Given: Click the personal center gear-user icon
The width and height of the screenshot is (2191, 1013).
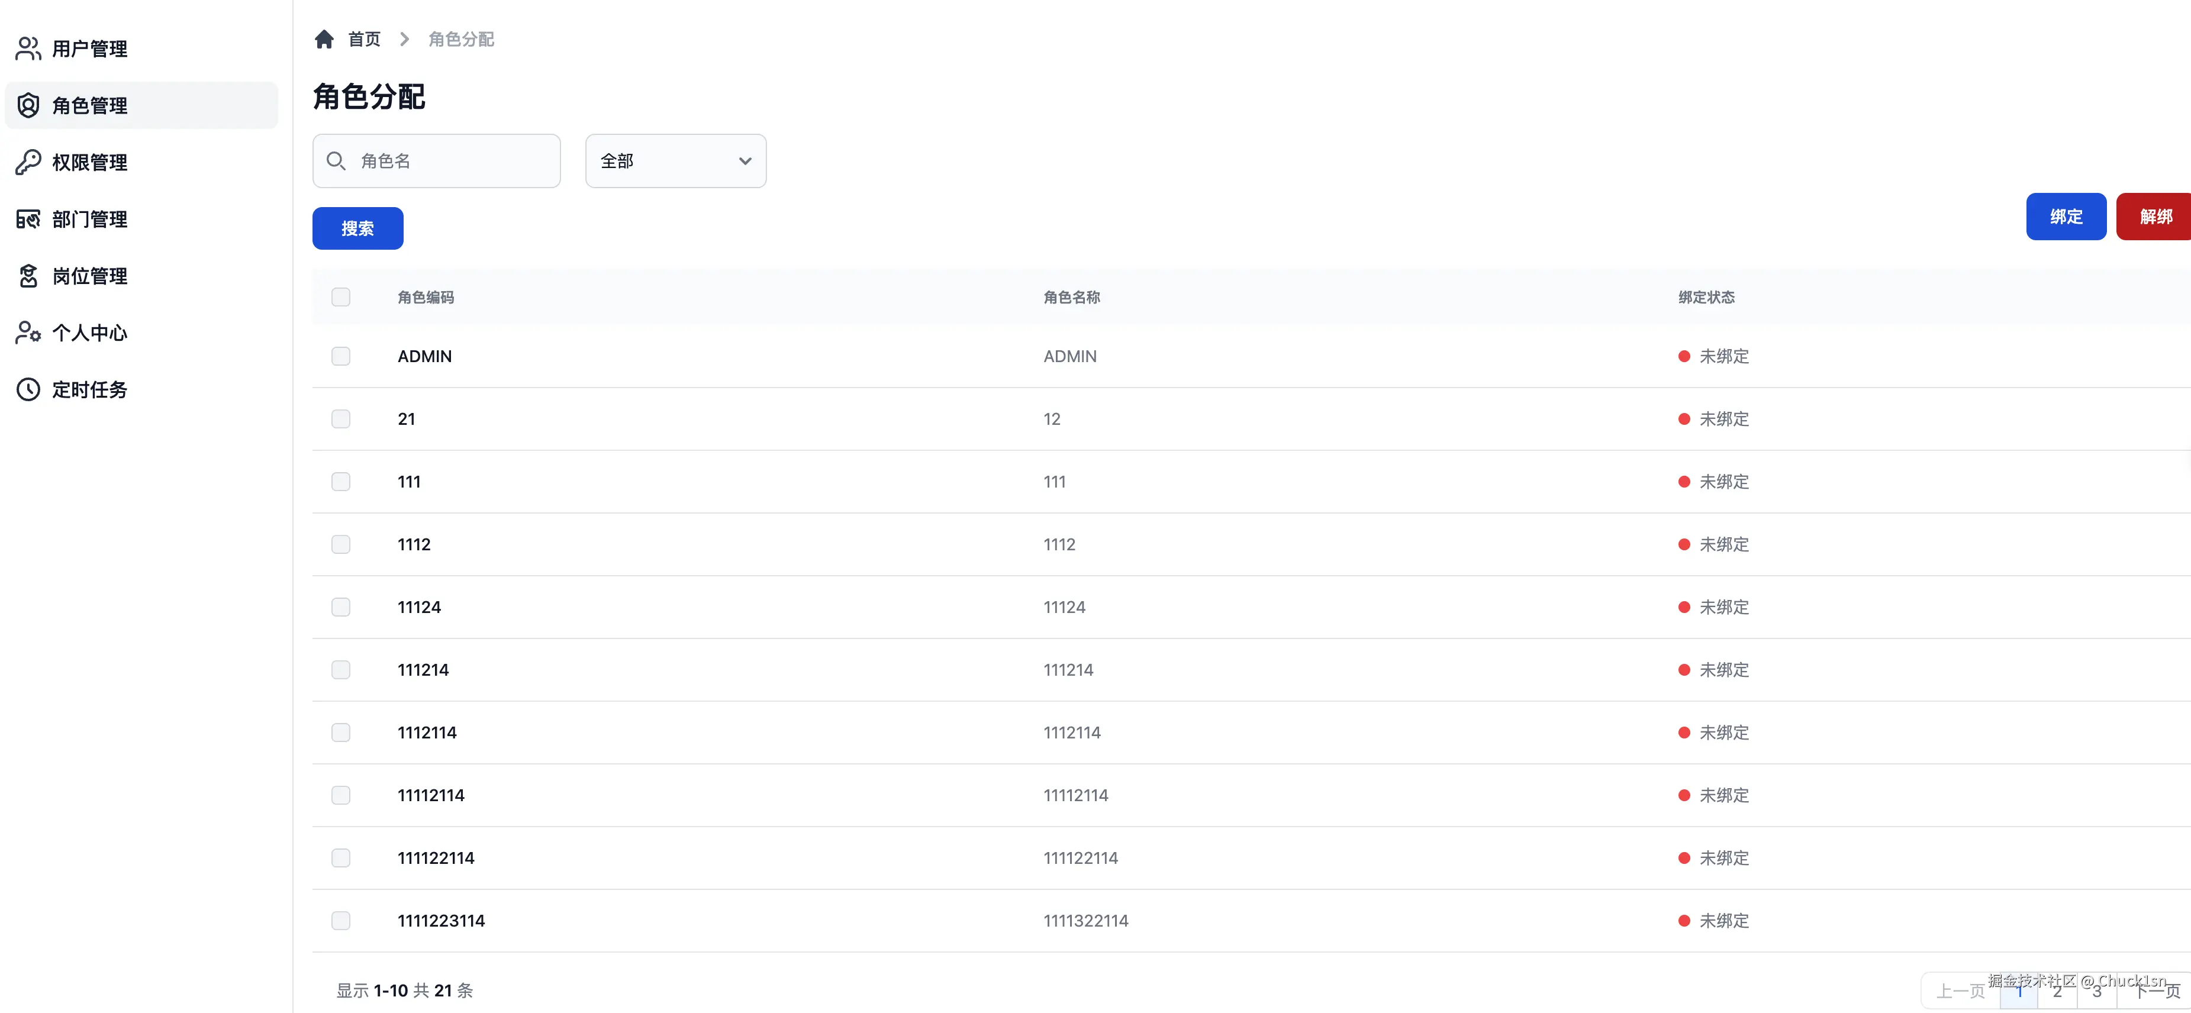Looking at the screenshot, I should 28,333.
